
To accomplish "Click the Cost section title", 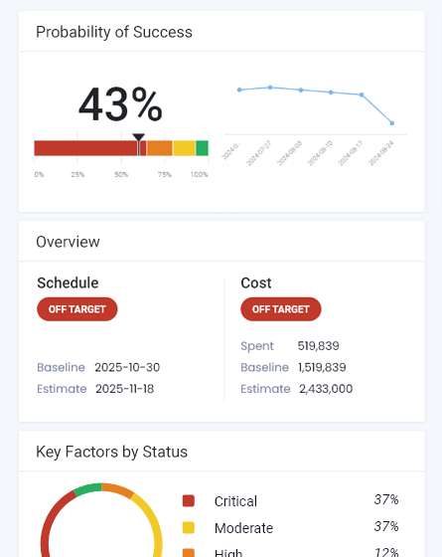I will coord(256,283).
